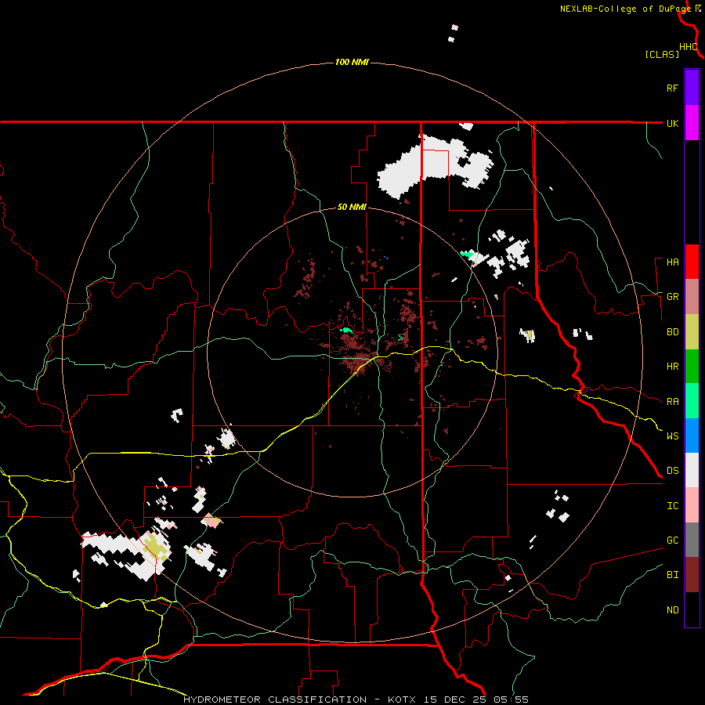Click the 50 NMI range ring label
The image size is (705, 705).
pyautogui.click(x=352, y=208)
